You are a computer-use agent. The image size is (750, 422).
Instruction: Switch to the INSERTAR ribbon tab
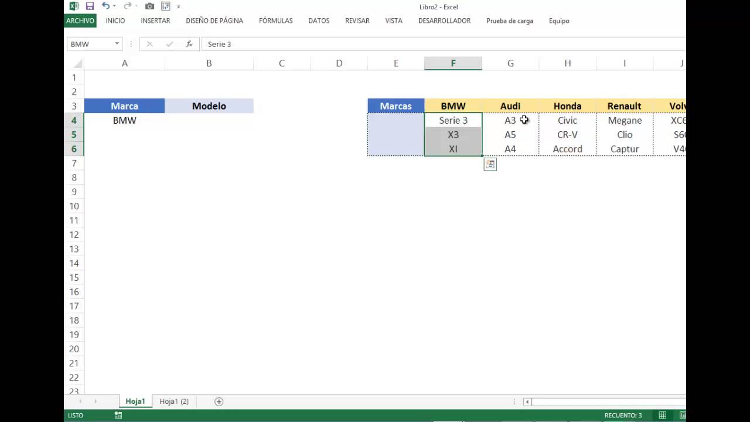coord(155,21)
